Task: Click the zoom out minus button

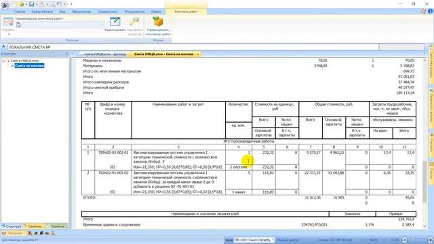Action: [x=405, y=240]
